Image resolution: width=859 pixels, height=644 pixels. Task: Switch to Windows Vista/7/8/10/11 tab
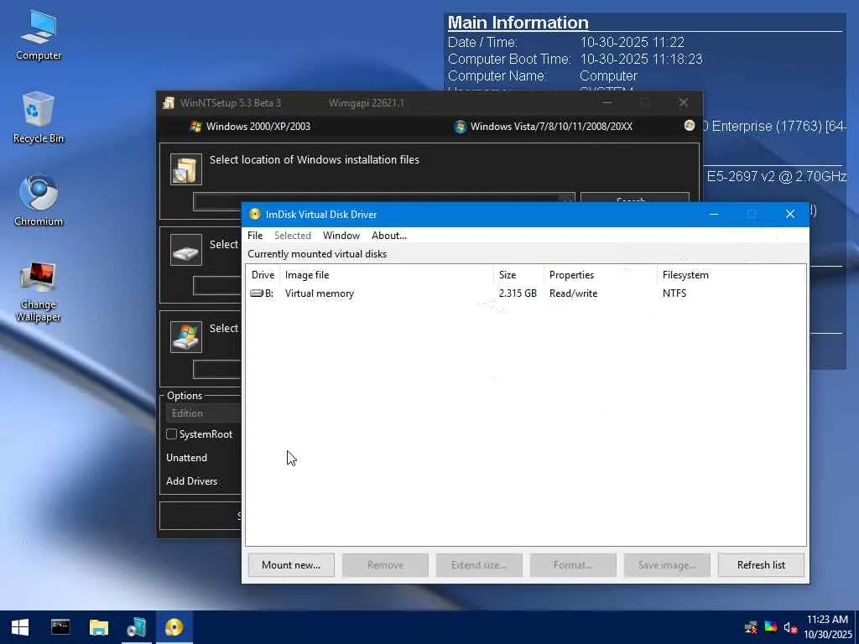coord(544,127)
